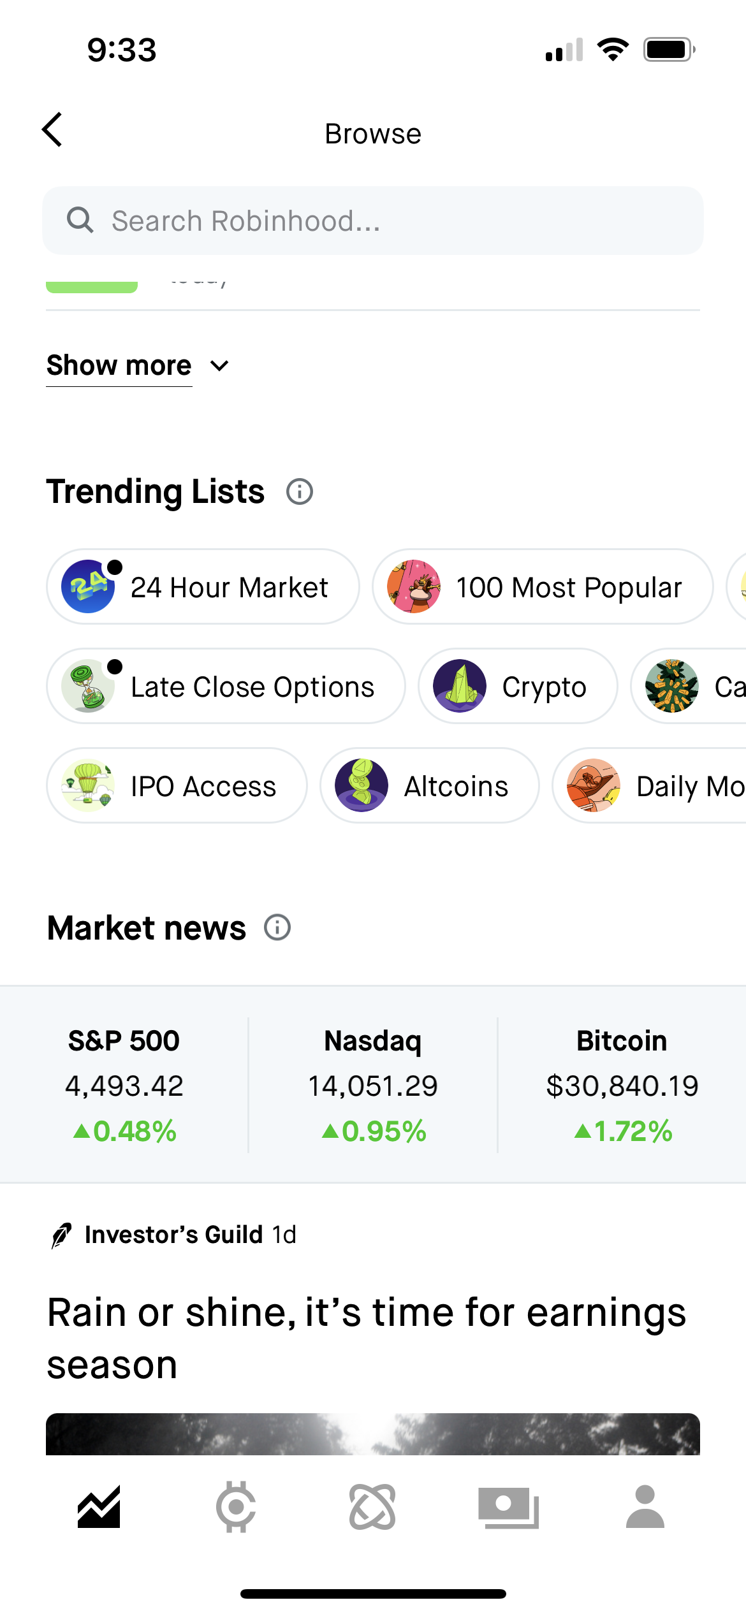
Task: Open the cash tab icon
Action: tap(508, 1507)
